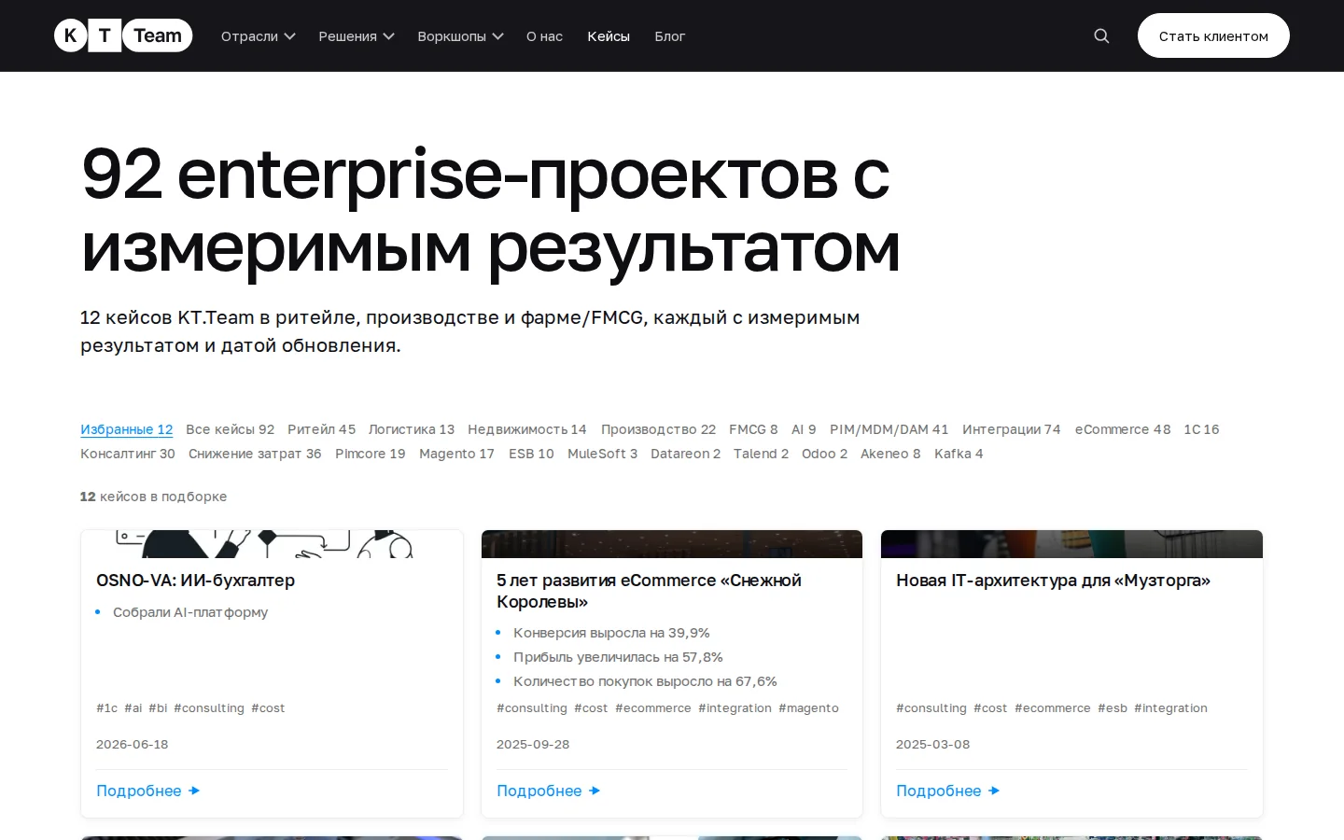
Task: Click the #1c tag on OSNO-VA card
Action: pyautogui.click(x=106, y=708)
